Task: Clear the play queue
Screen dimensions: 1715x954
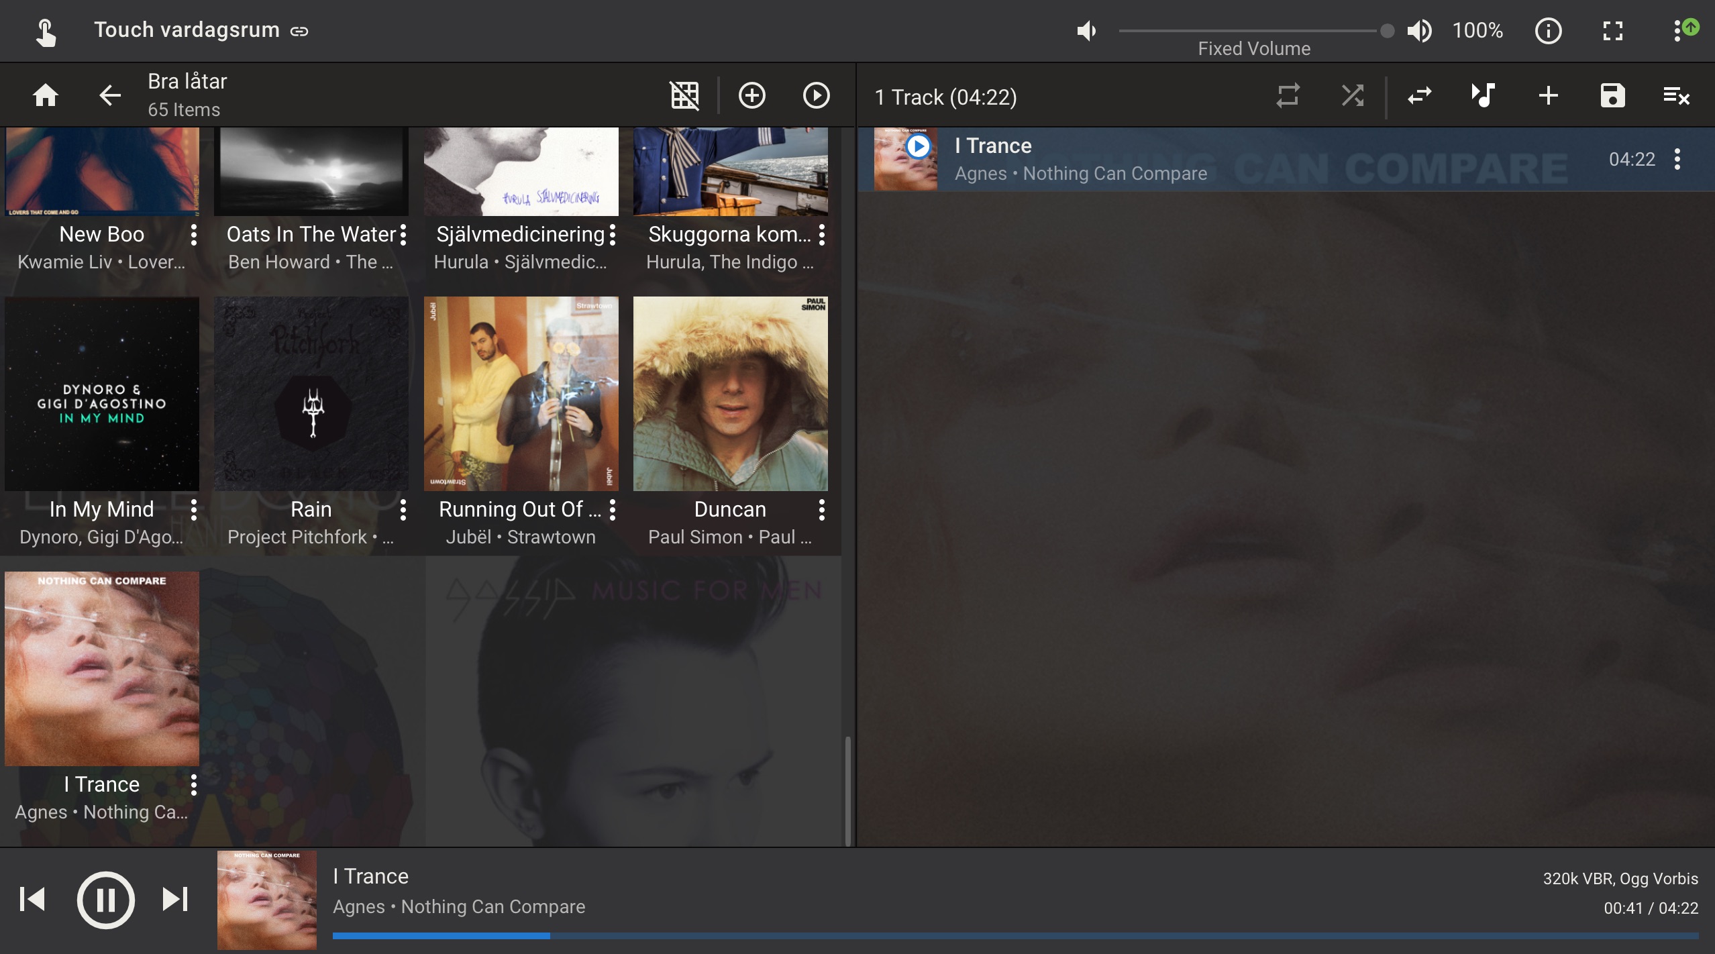Action: pyautogui.click(x=1676, y=95)
